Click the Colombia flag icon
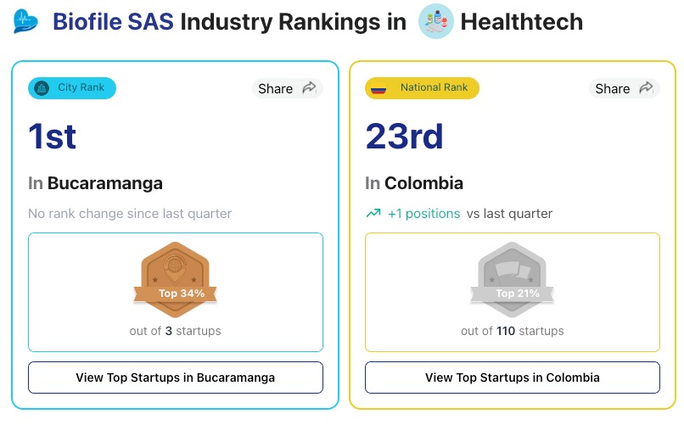Viewport: 684px width, 425px height. tap(378, 88)
